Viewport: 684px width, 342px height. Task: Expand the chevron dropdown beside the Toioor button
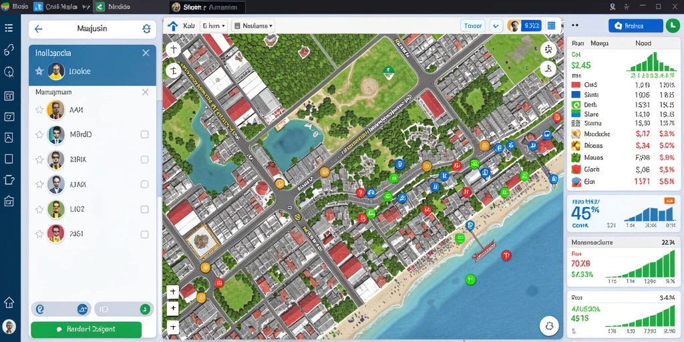tap(496, 26)
